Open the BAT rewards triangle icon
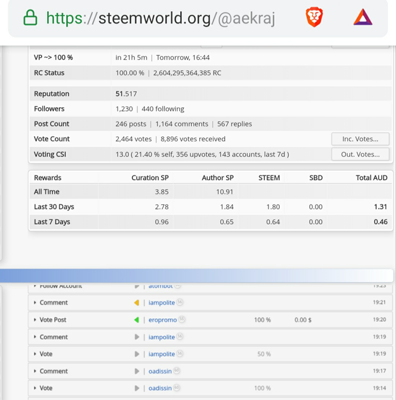Image resolution: width=396 pixels, height=400 pixels. tap(363, 17)
